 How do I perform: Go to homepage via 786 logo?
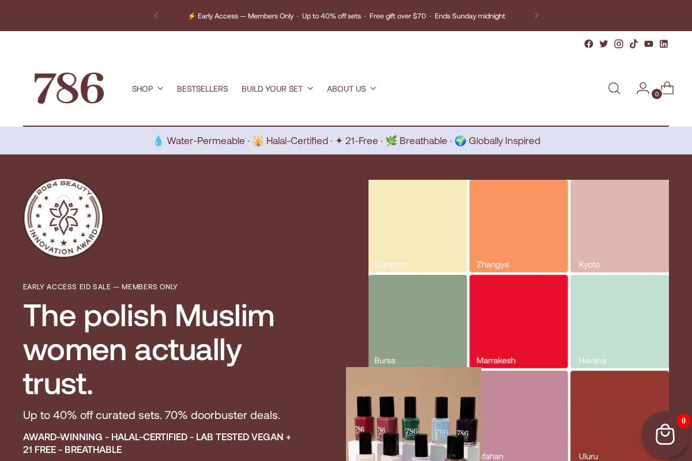click(x=69, y=88)
